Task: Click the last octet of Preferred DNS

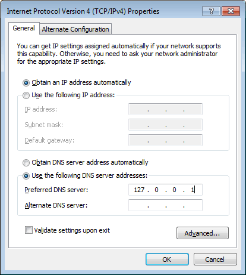Action: coord(193,190)
